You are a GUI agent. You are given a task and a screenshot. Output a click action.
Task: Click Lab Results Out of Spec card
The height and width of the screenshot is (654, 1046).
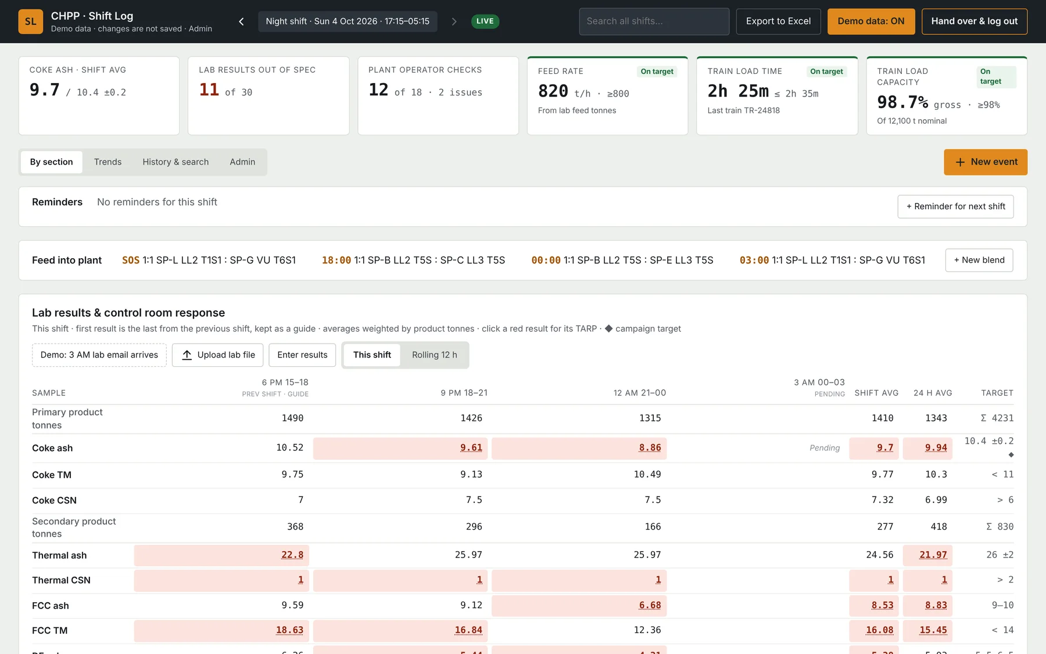point(268,96)
